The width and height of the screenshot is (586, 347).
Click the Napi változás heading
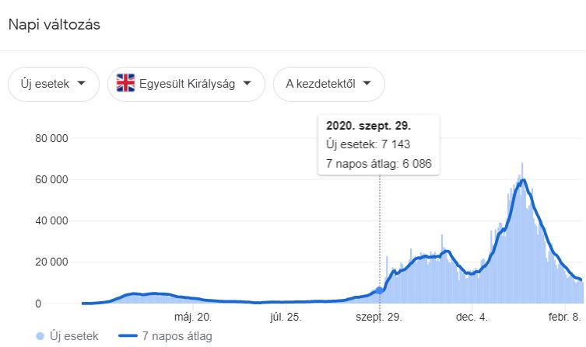[54, 24]
